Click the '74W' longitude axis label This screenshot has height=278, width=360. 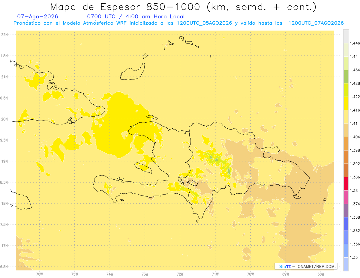coord(110,274)
